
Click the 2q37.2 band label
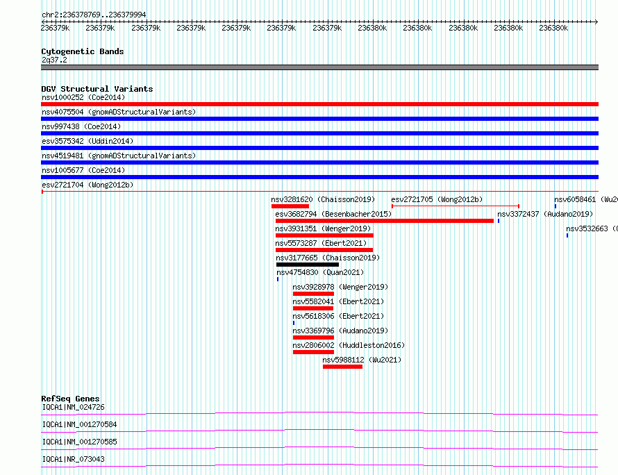point(54,60)
